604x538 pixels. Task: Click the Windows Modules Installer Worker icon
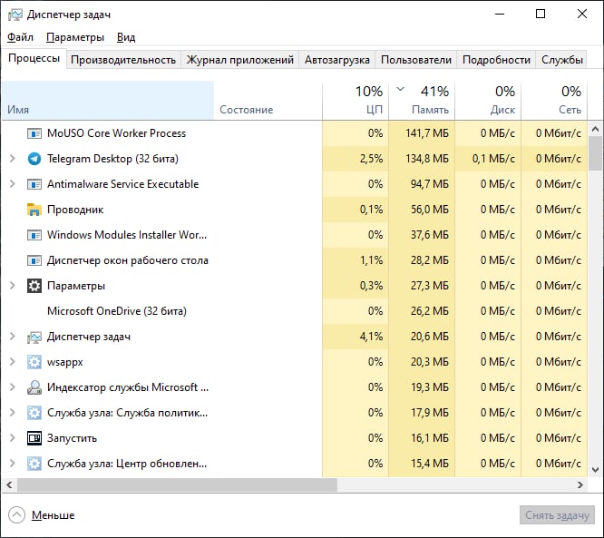tap(34, 235)
